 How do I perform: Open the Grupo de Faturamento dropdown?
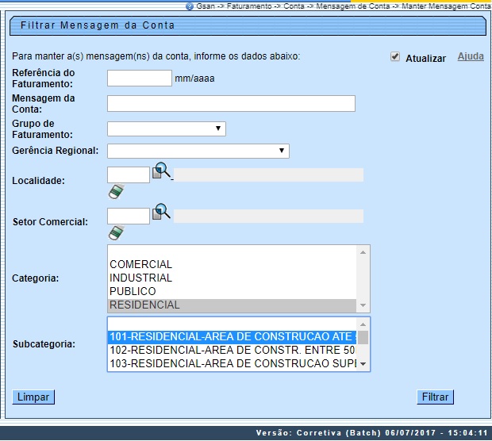pyautogui.click(x=167, y=128)
